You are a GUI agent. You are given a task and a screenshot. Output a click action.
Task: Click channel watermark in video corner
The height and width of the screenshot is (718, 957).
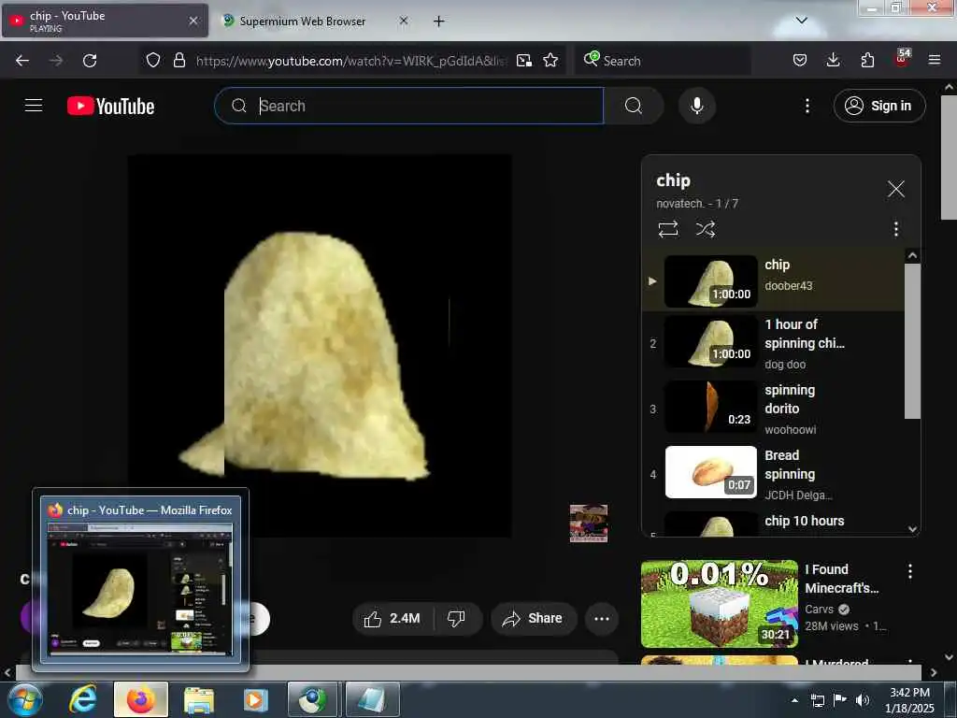589,524
